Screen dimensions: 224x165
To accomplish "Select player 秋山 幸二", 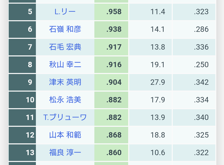I will pos(65,64).
